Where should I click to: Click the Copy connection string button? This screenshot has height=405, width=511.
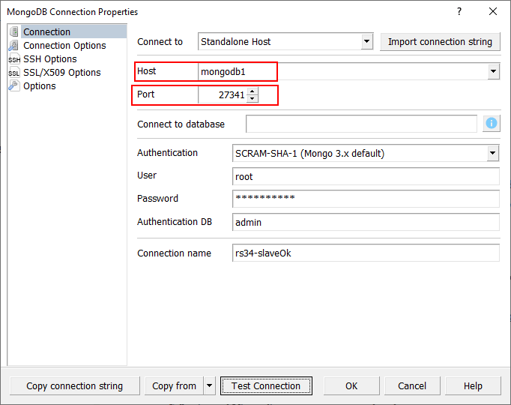[74, 386]
